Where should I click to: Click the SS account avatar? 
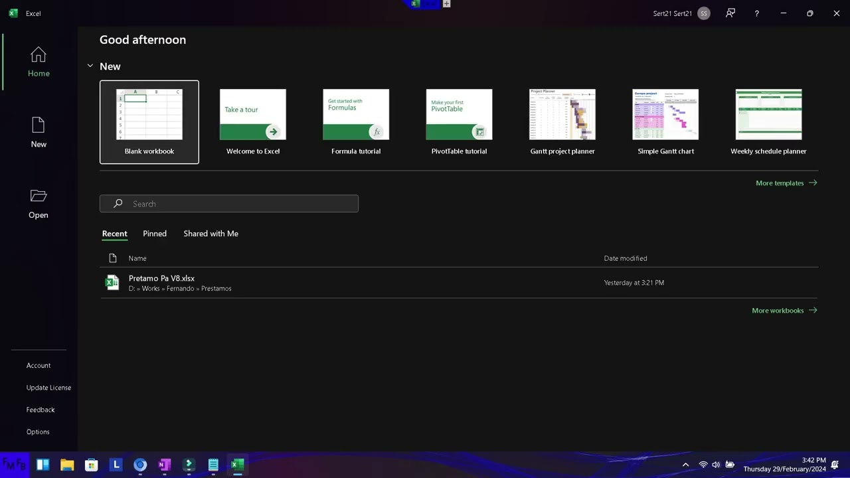tap(704, 13)
